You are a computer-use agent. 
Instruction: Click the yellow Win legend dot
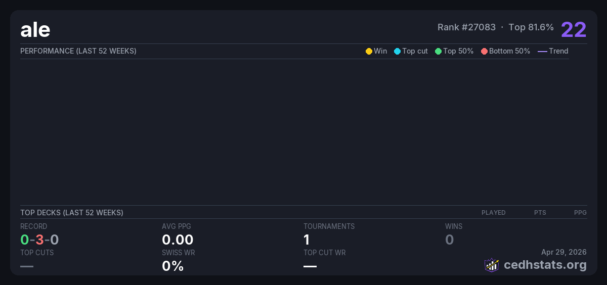(x=369, y=51)
